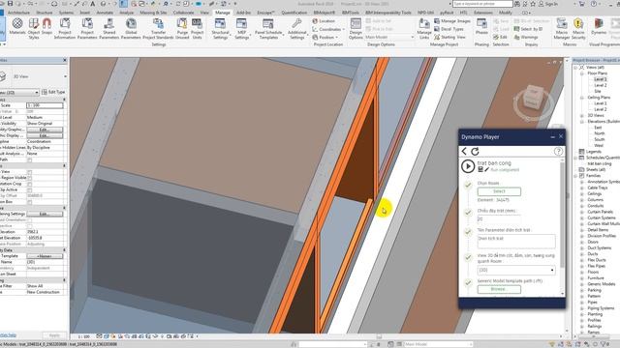Click Edit Type in Properties
Image resolution: width=620 pixels, height=348 pixels.
53,92
